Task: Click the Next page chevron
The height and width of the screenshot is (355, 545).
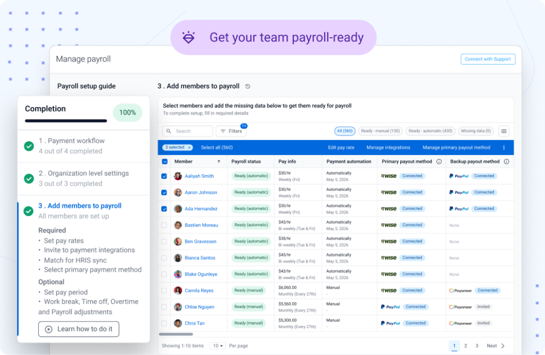Action: point(502,345)
